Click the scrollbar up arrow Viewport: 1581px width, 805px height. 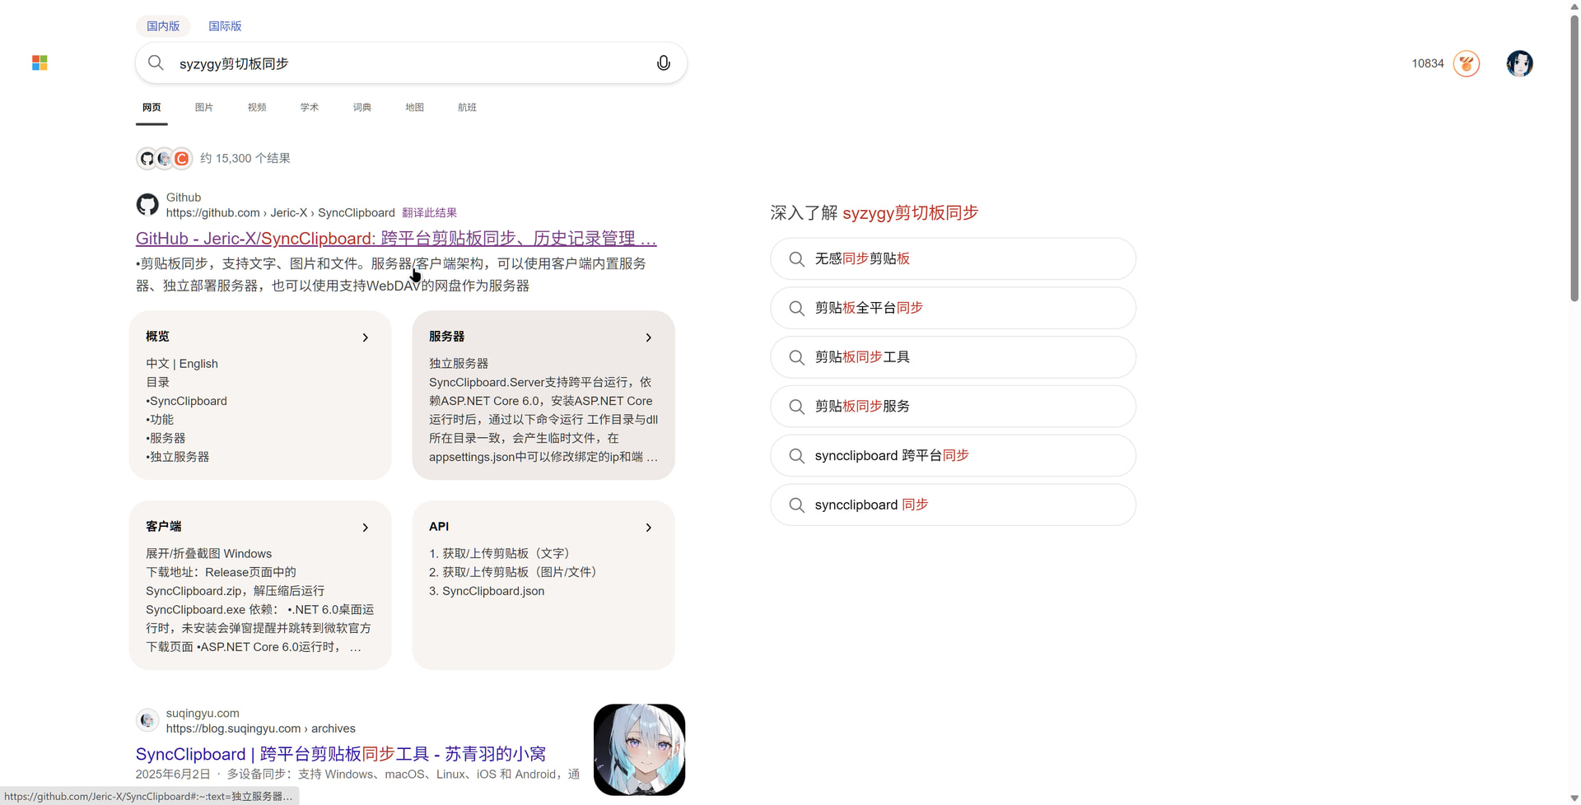pos(1574,6)
